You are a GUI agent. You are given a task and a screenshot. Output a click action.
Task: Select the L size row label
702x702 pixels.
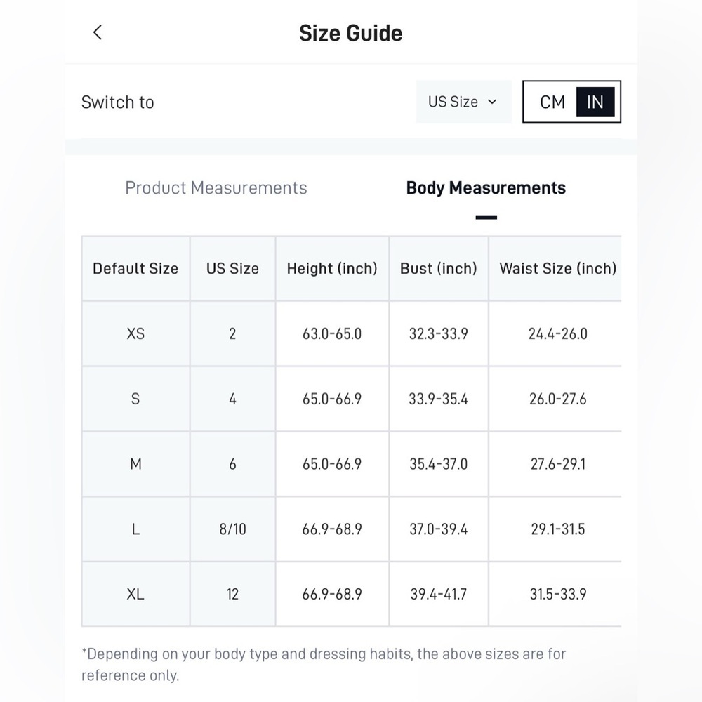(135, 529)
